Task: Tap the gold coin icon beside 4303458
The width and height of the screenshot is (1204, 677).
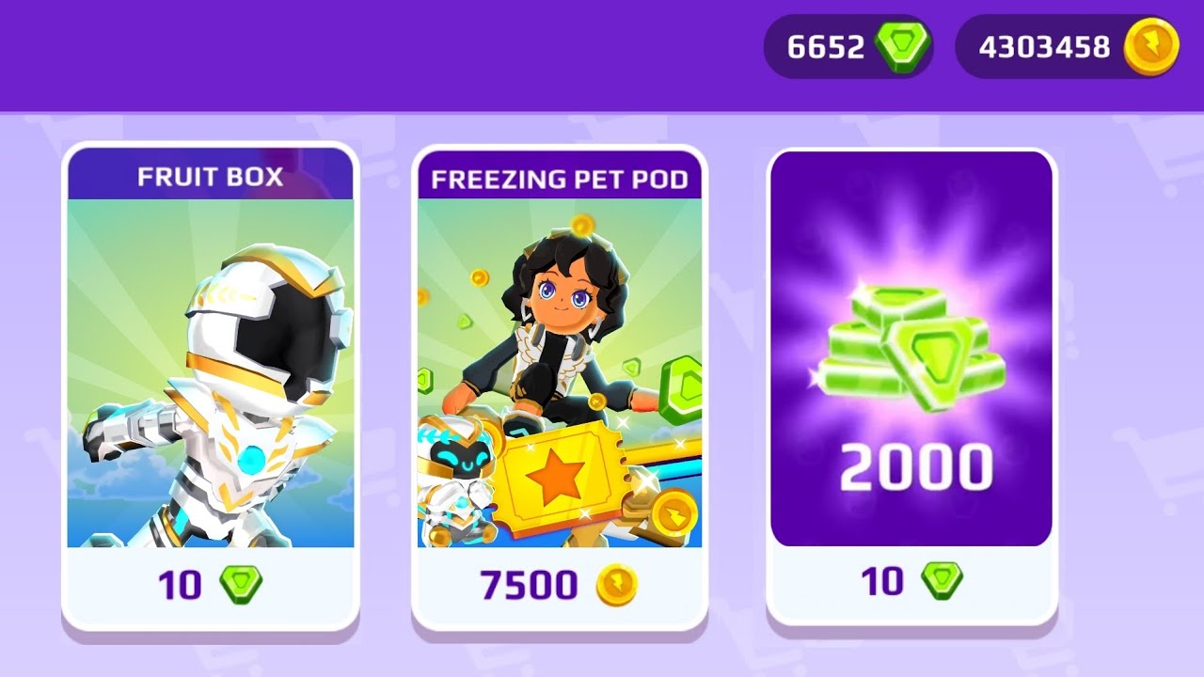Action: pos(1151,46)
